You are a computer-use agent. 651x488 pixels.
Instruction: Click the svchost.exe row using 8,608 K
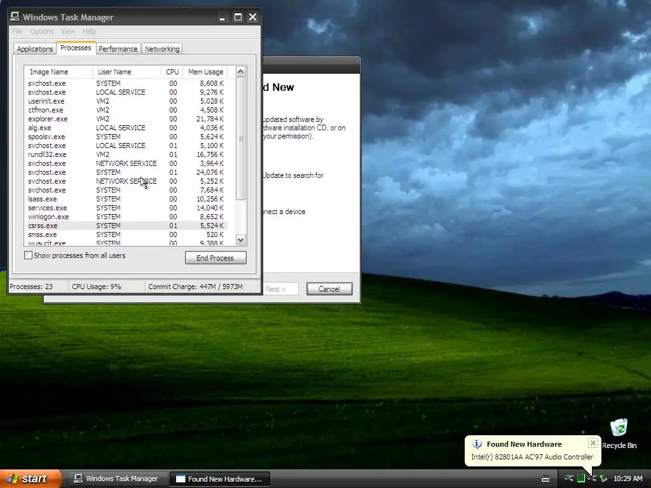click(127, 83)
